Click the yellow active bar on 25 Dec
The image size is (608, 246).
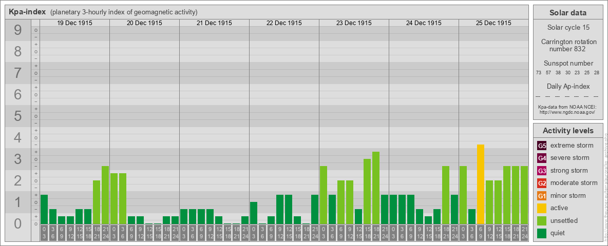coord(481,184)
